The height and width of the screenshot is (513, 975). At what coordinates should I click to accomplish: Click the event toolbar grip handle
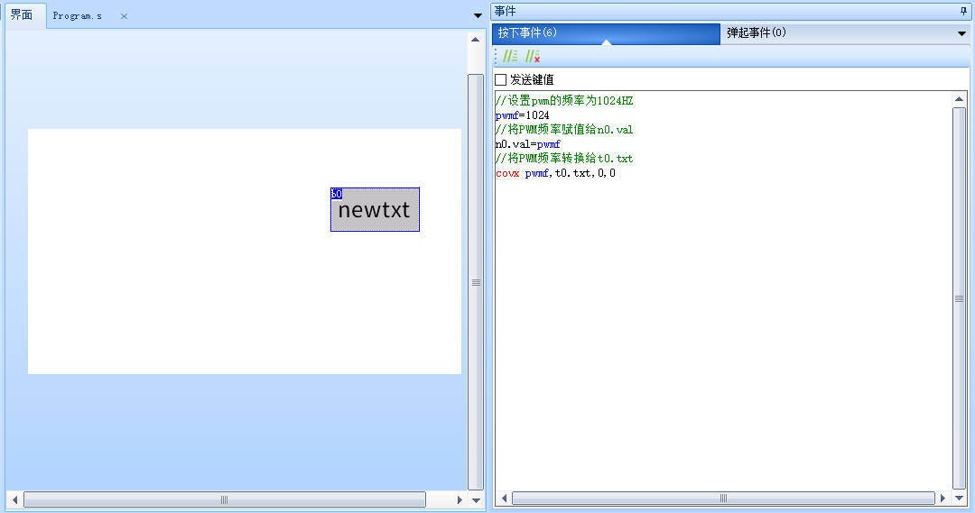496,57
